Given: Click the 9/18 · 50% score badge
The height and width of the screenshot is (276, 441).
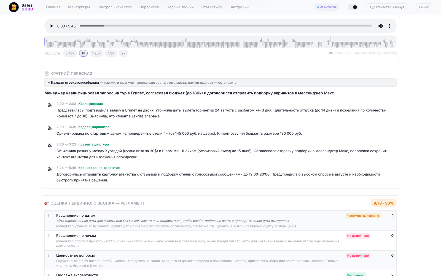Looking at the screenshot, I should (x=384, y=203).
